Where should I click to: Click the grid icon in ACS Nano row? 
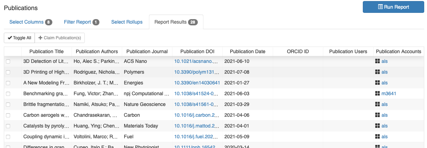click(x=377, y=61)
